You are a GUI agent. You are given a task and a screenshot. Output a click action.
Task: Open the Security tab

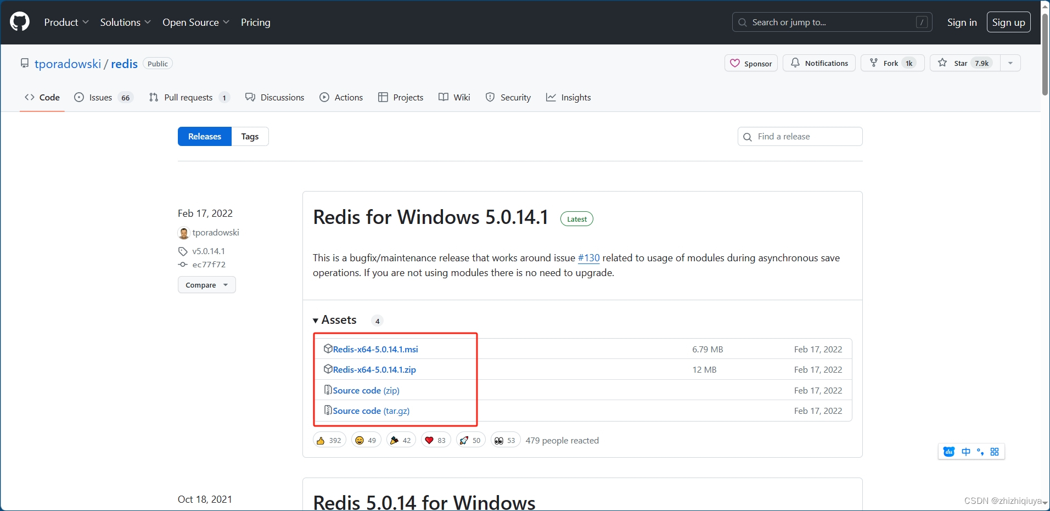click(x=508, y=97)
